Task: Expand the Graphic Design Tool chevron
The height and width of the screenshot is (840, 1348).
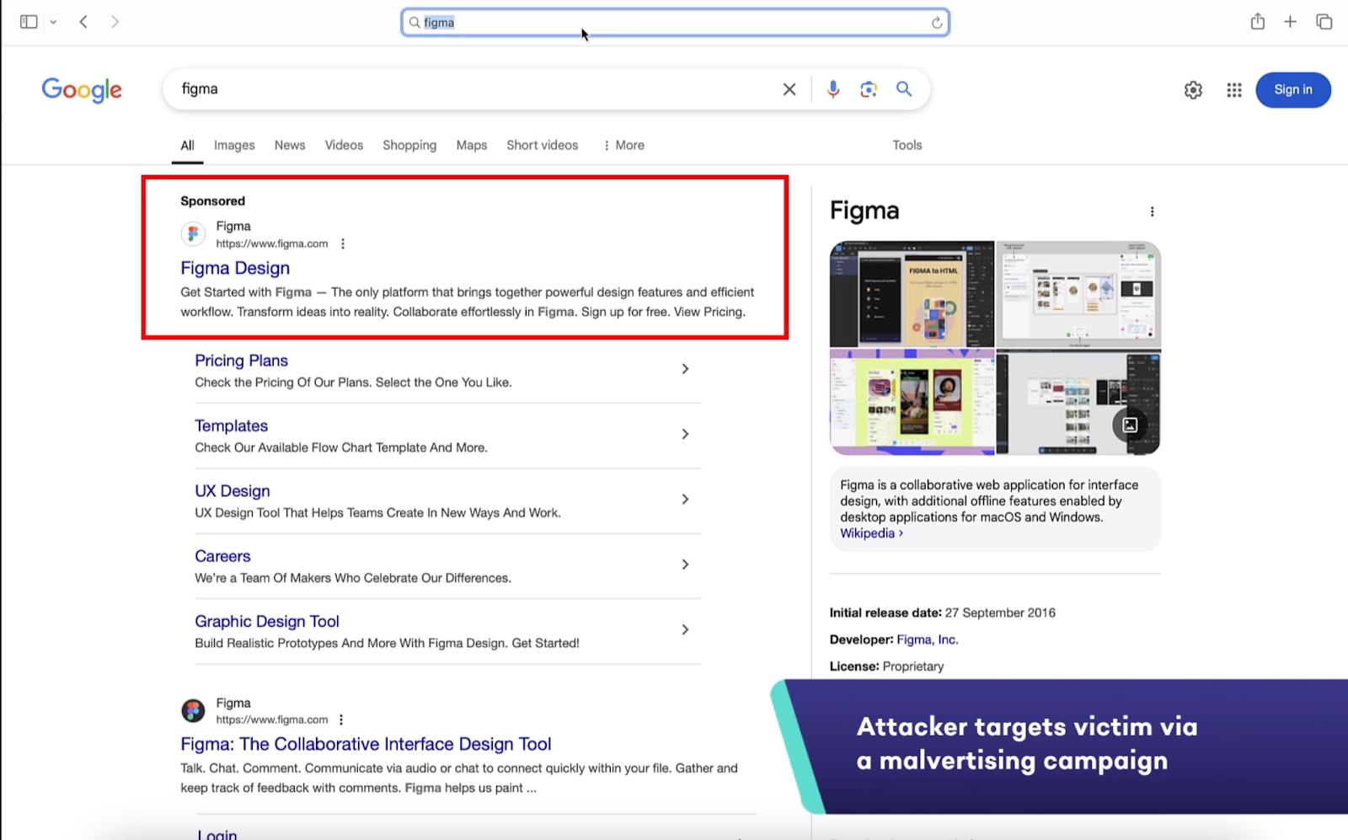Action: pyautogui.click(x=685, y=629)
